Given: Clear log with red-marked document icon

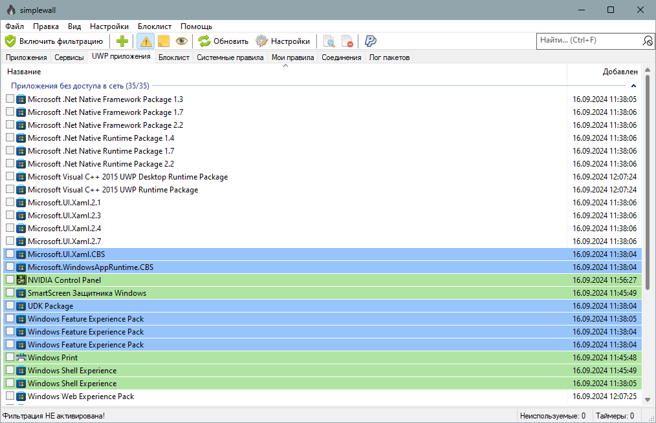Looking at the screenshot, I should (x=347, y=41).
